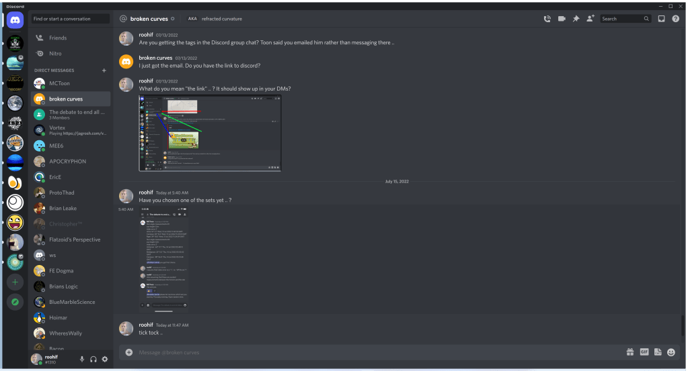
Task: Open the inbox icon
Action: 661,19
